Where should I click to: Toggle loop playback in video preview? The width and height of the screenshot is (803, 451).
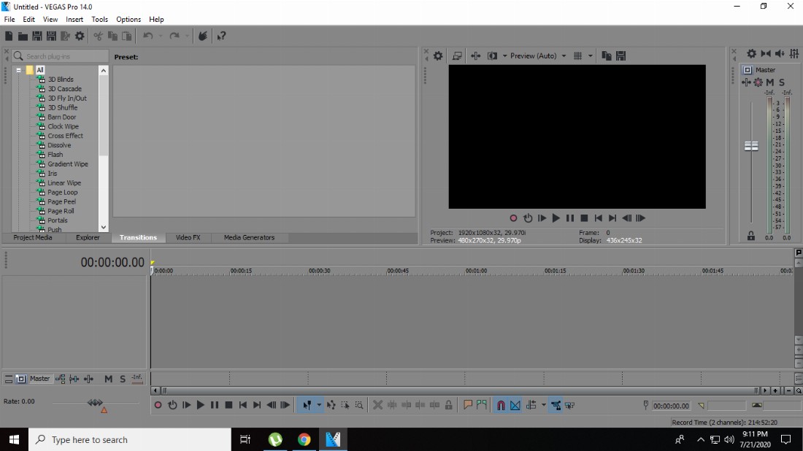[528, 218]
